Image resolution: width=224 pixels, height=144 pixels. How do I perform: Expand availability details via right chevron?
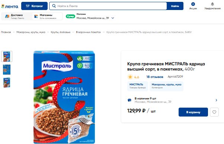[x=216, y=100]
